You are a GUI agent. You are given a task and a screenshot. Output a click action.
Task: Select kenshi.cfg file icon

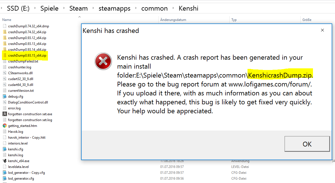(x=4, y=149)
